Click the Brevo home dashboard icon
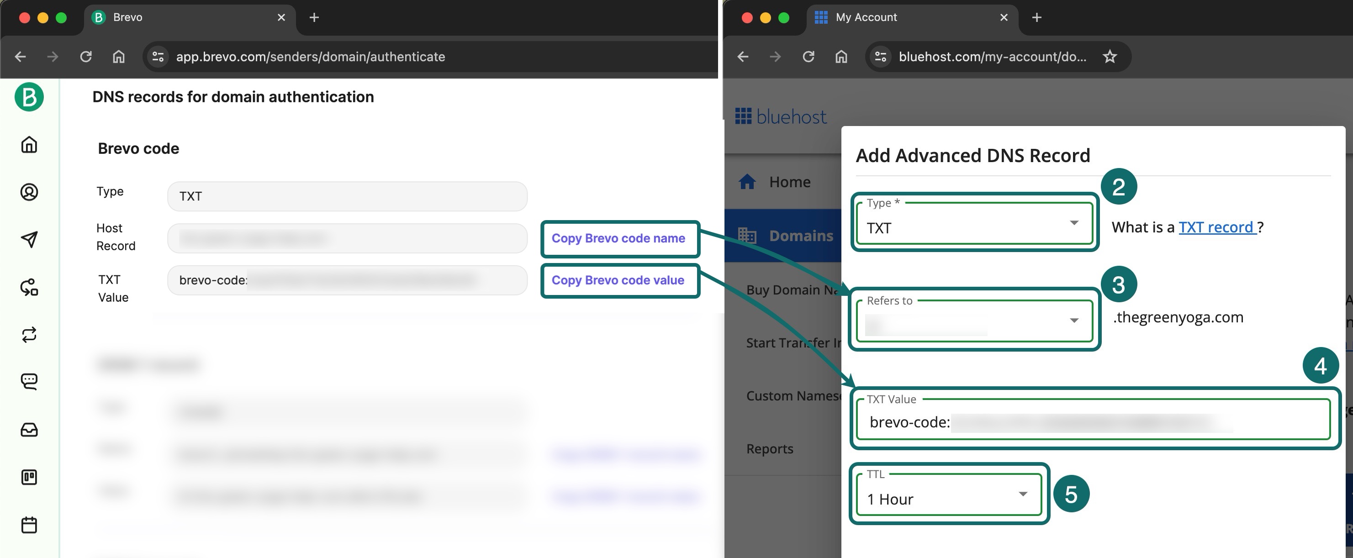Viewport: 1353px width, 558px height. point(32,144)
